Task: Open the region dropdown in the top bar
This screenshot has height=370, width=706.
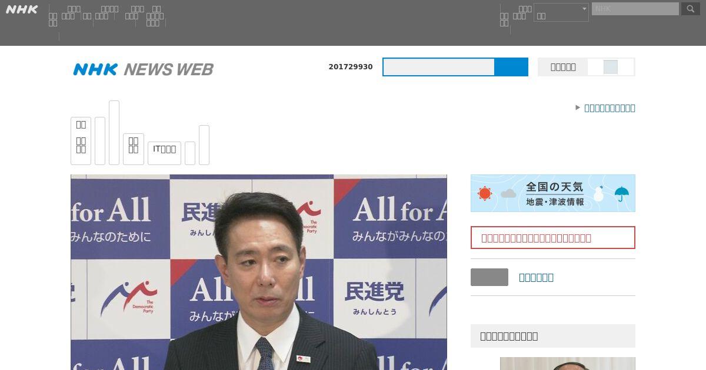Action: point(561,12)
